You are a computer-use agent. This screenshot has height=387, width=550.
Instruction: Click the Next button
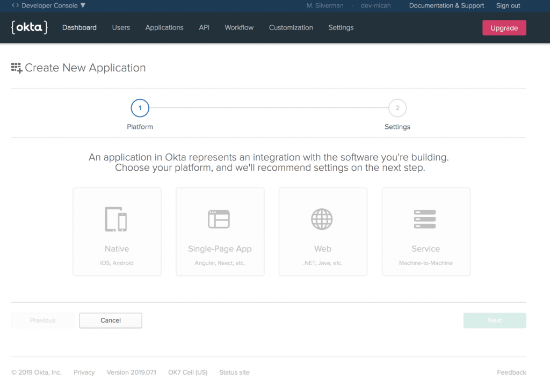[x=495, y=320]
